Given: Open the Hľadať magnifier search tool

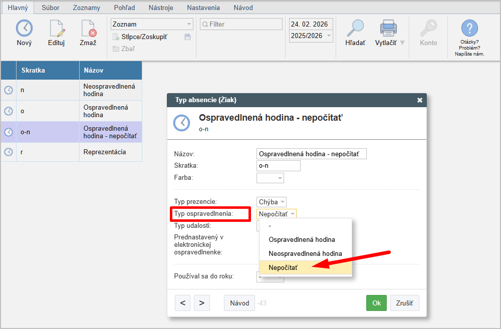Looking at the screenshot, I should (355, 29).
